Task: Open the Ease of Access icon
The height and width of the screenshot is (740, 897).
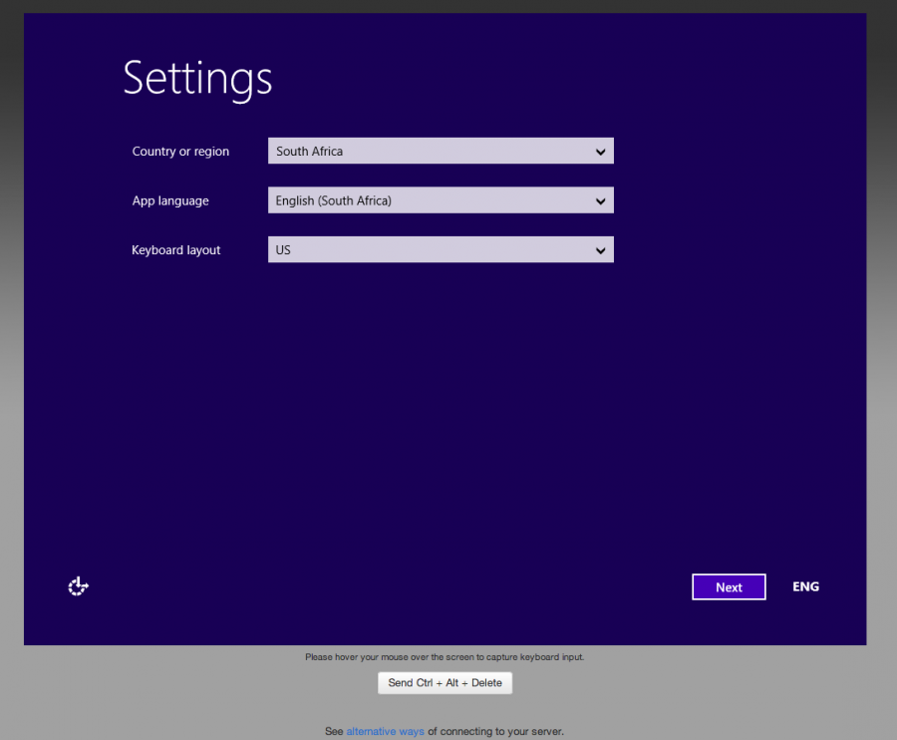Action: pyautogui.click(x=78, y=586)
